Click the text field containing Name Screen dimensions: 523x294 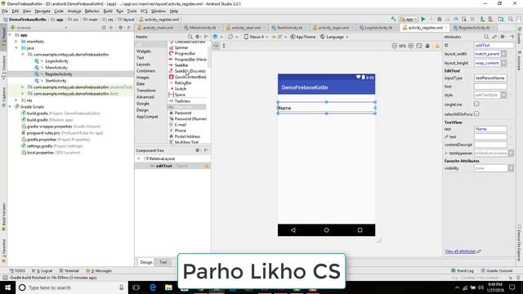pos(490,129)
